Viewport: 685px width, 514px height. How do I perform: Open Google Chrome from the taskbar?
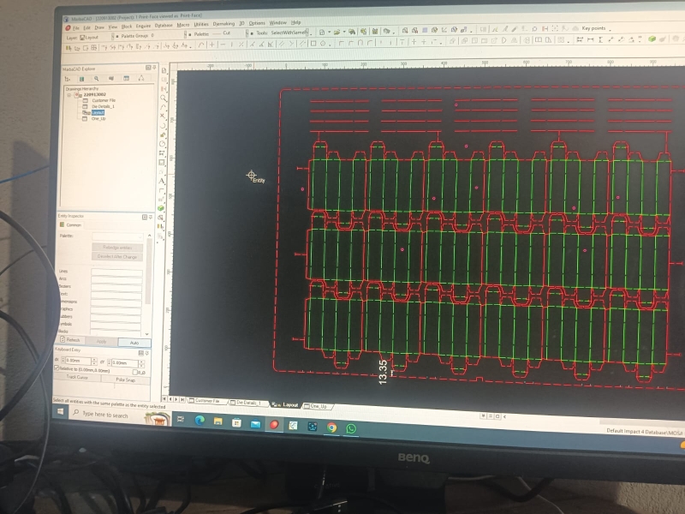click(x=331, y=427)
